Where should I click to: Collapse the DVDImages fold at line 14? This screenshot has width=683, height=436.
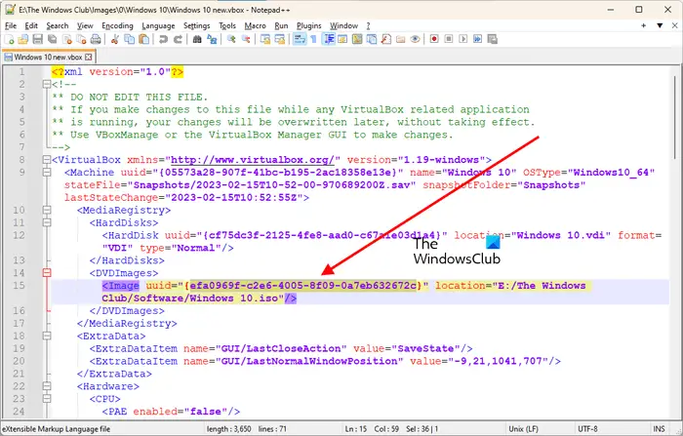[x=47, y=273]
